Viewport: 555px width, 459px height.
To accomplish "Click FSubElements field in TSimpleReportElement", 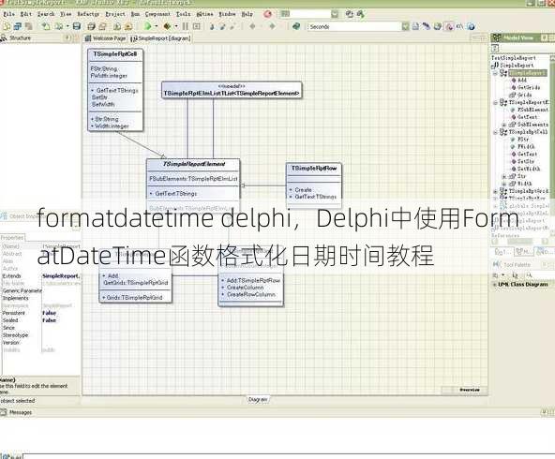I will (x=193, y=179).
